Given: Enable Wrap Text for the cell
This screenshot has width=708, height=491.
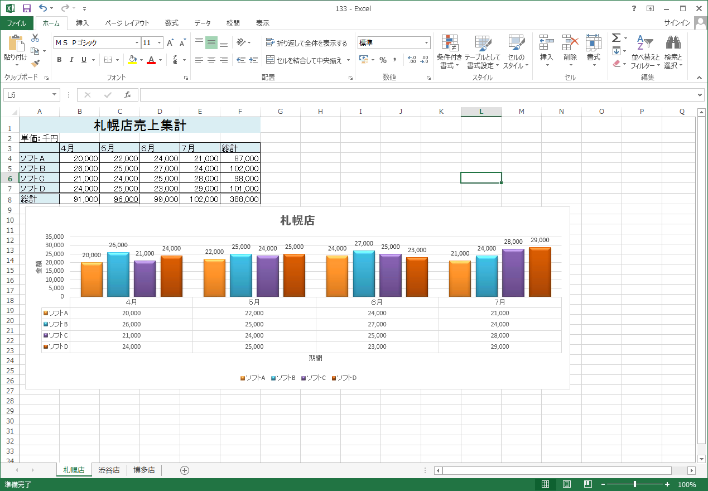Looking at the screenshot, I should click(306, 43).
